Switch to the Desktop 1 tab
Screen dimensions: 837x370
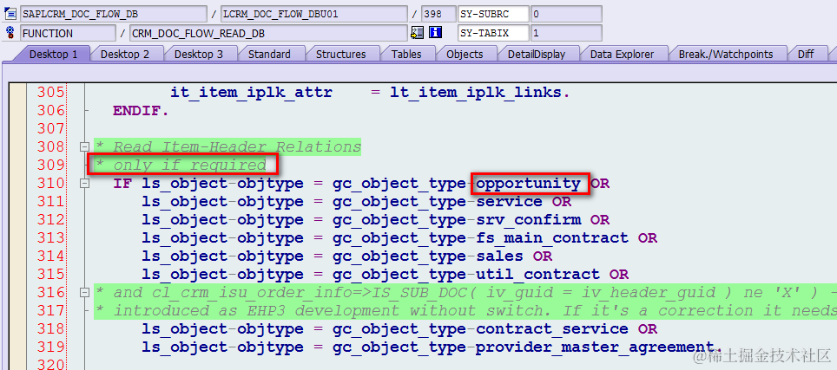point(53,54)
